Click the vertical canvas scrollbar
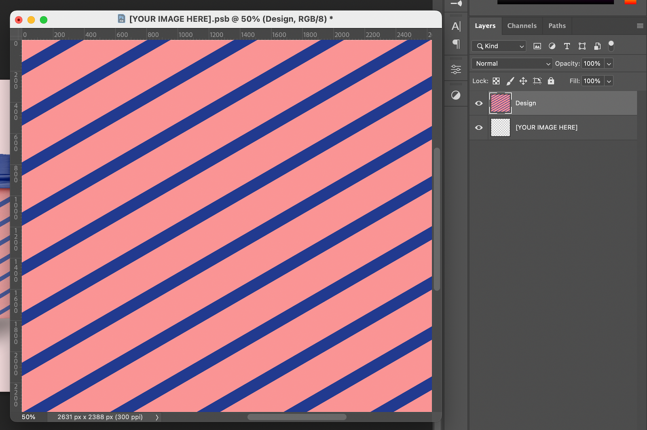Image resolution: width=647 pixels, height=430 pixels. coord(437,219)
